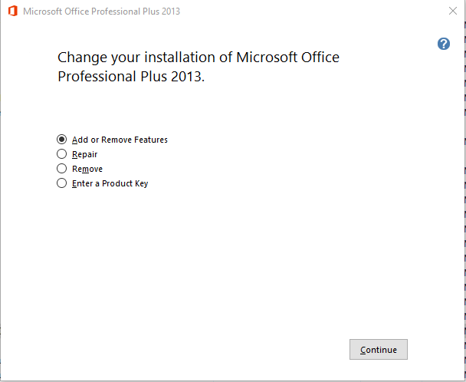Select the Enter a Product Key radio button
This screenshot has height=382, width=466.
pyautogui.click(x=62, y=183)
